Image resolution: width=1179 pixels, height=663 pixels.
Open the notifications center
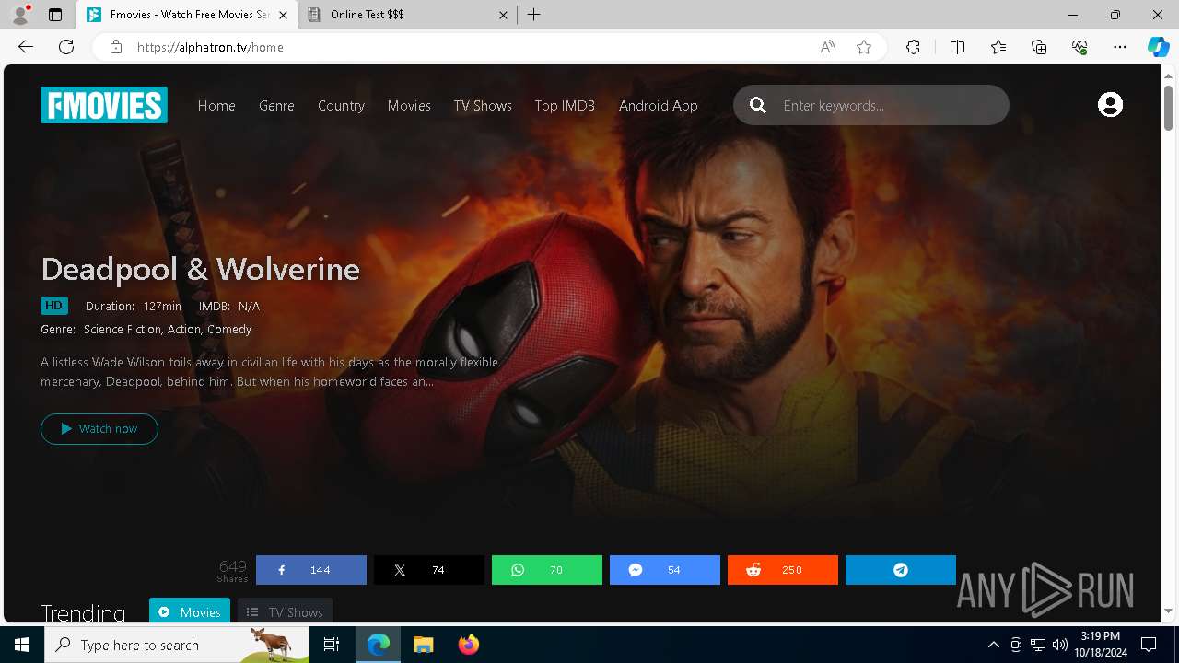[x=1149, y=645]
